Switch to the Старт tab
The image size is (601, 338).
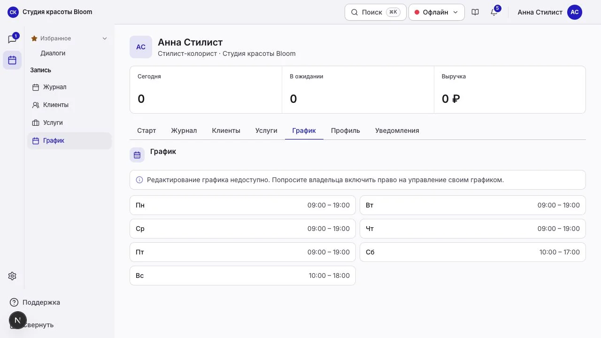tap(146, 131)
